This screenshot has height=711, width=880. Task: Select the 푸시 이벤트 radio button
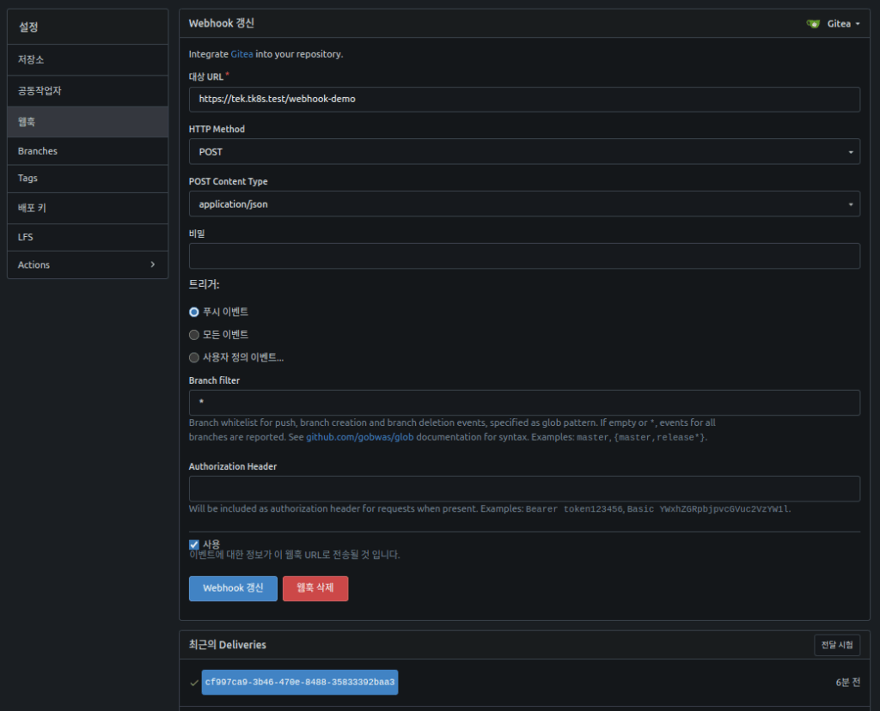[194, 312]
